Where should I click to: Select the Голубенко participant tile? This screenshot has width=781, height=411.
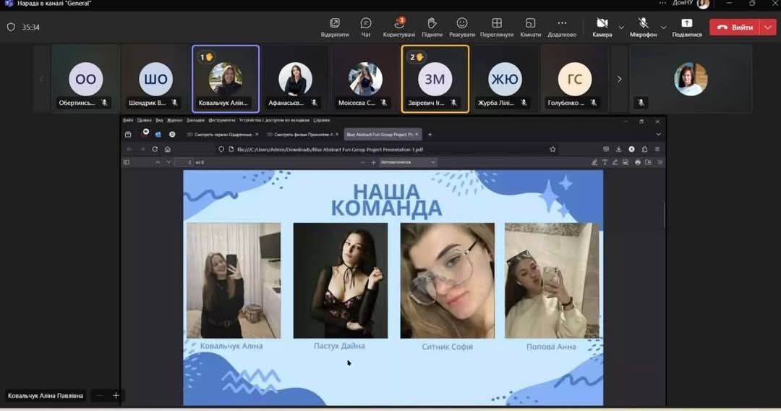tap(574, 79)
